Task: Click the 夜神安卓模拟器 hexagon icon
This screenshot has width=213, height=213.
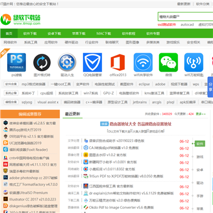Action: coord(5,123)
